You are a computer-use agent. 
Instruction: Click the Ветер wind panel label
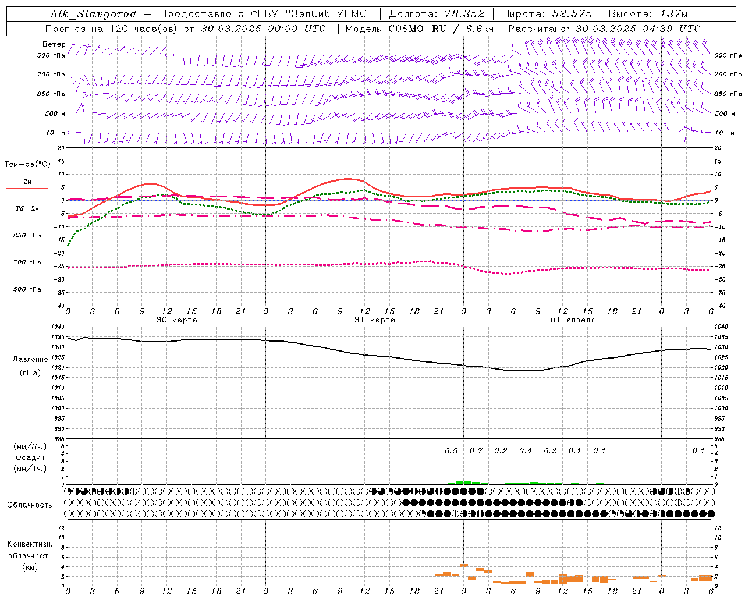coord(54,44)
